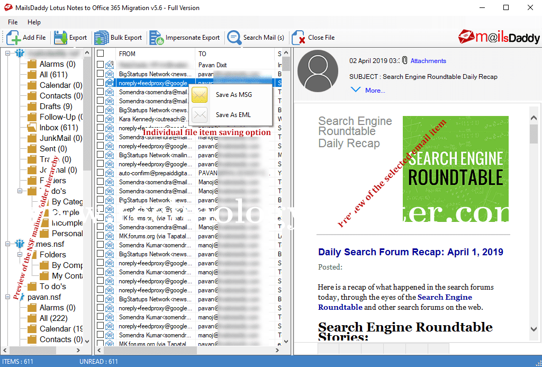Screen dimensions: 542x367
Task: Open the File menu
Action: (x=13, y=22)
